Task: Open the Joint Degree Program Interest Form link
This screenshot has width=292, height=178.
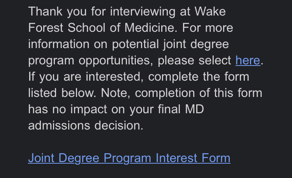Action: pos(129,158)
